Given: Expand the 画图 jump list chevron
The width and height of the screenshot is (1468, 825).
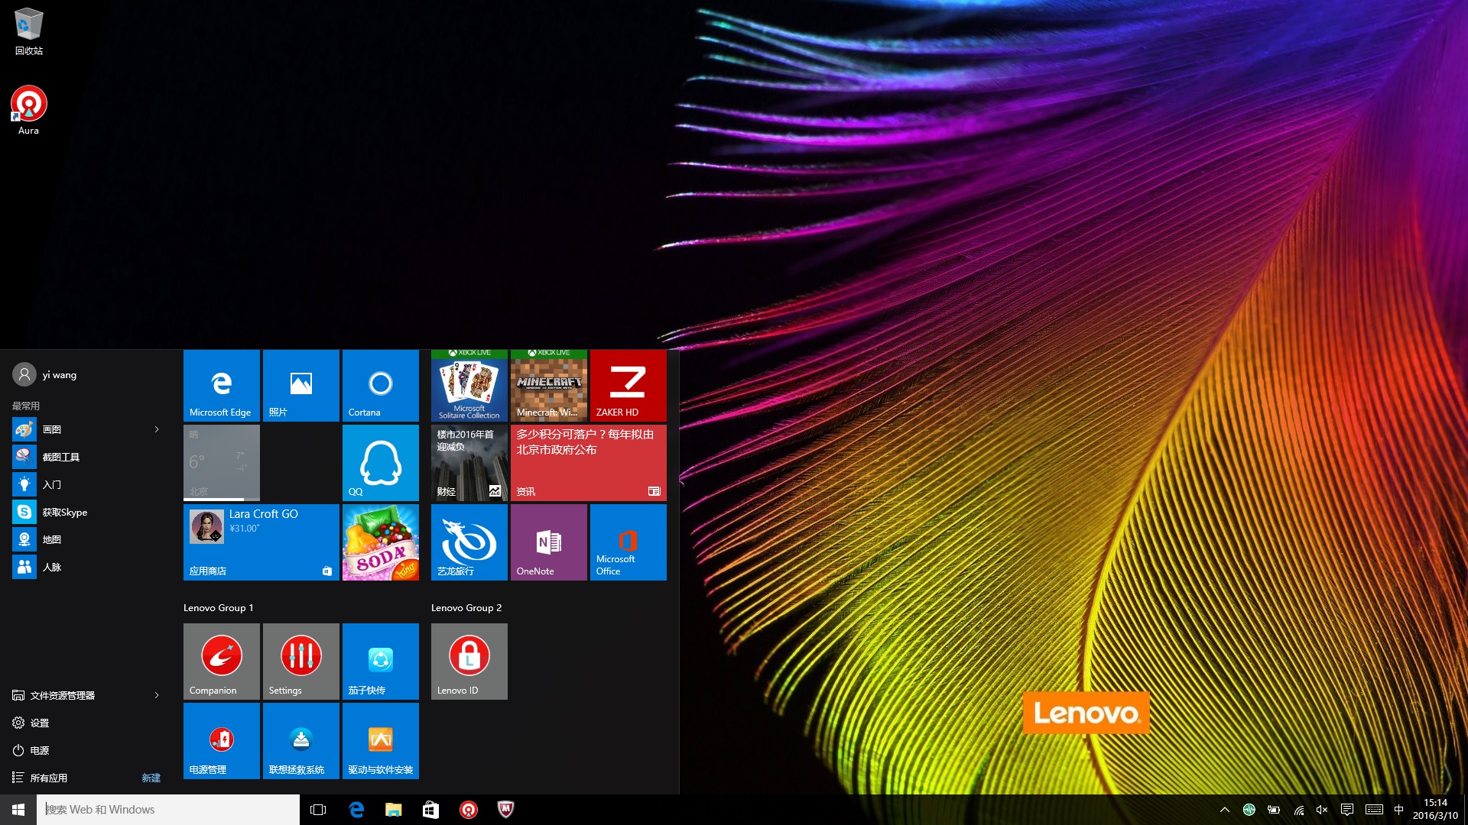Looking at the screenshot, I should coord(158,429).
